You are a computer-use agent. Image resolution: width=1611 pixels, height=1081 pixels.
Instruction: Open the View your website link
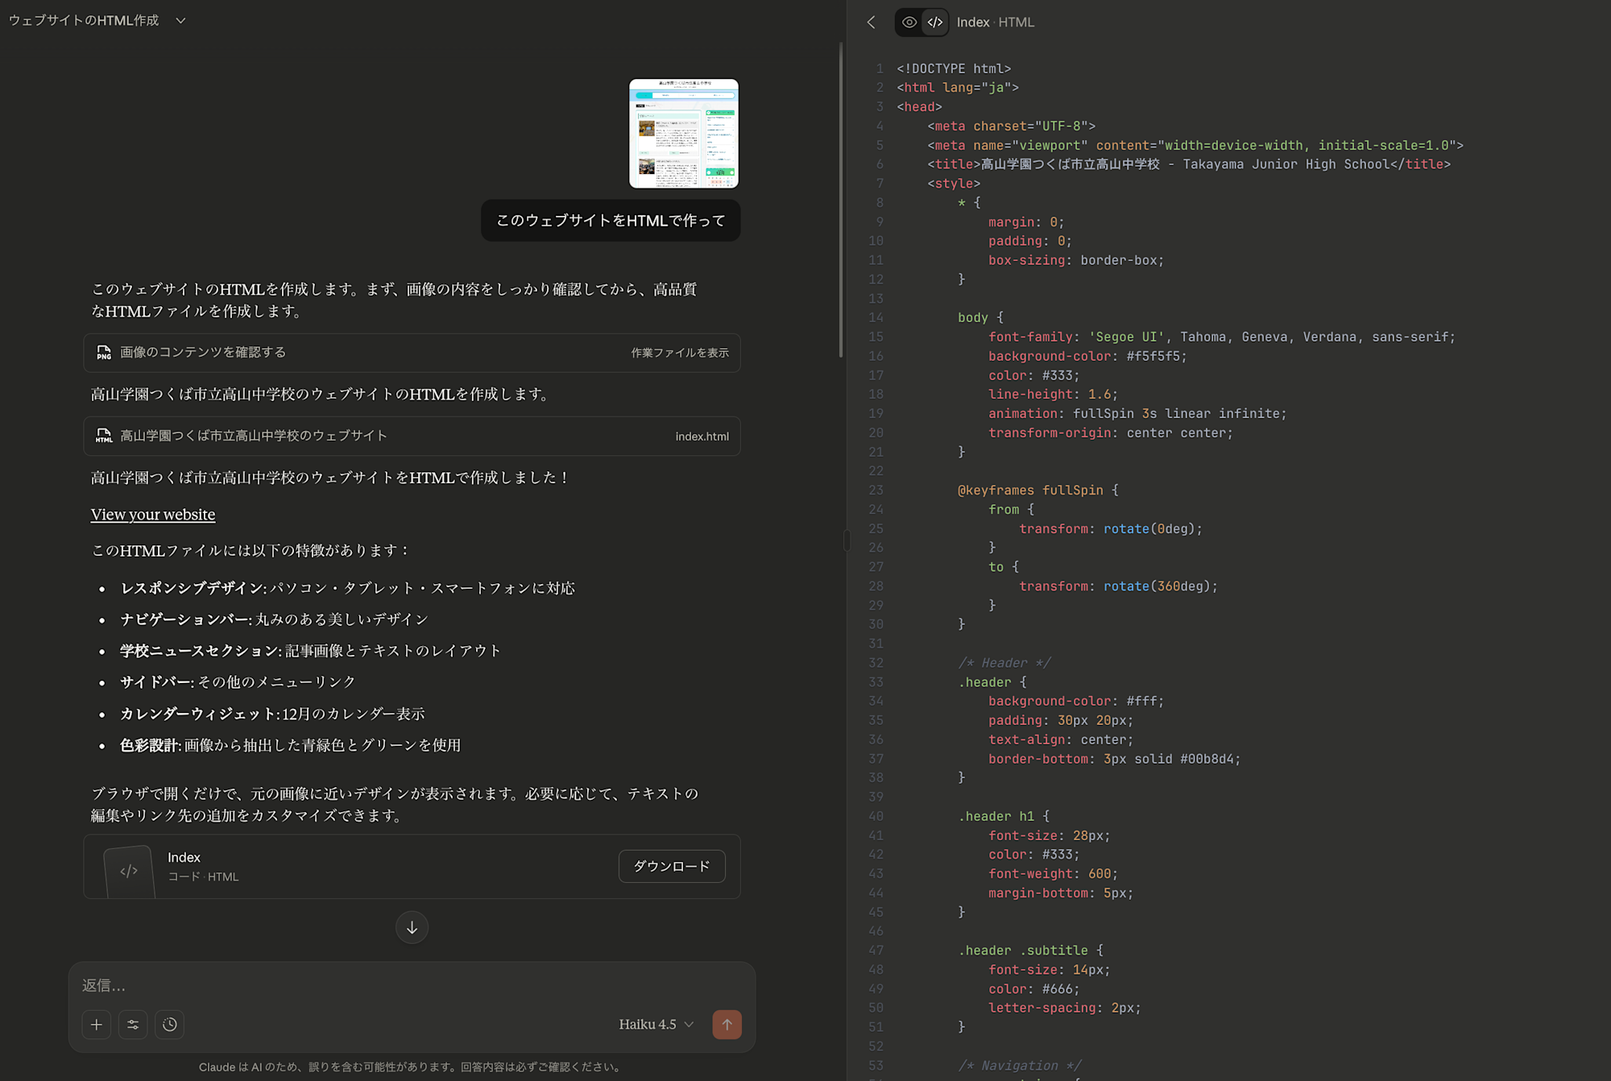153,515
